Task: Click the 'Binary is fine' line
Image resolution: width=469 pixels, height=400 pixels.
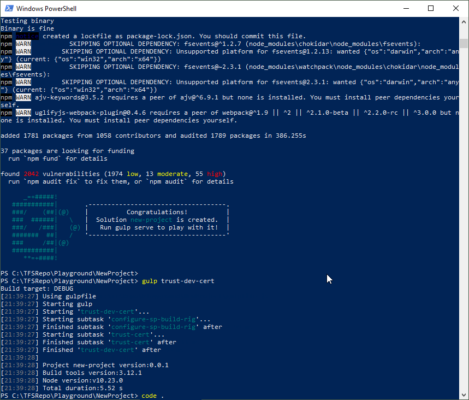Action: pos(27,28)
